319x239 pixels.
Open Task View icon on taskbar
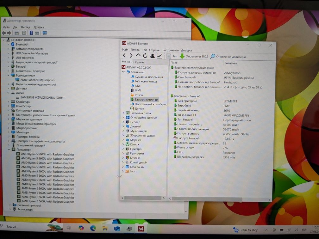point(69,228)
